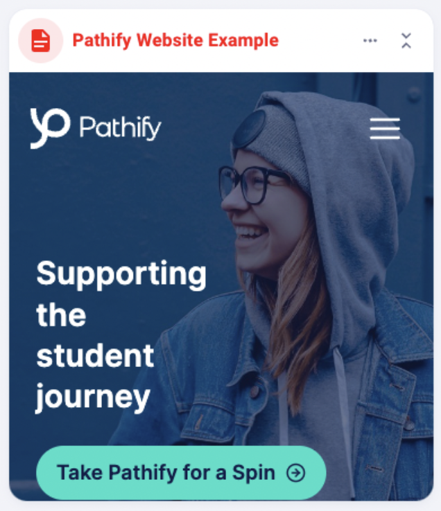Click the red document icon
This screenshot has width=441, height=511.
tap(41, 41)
